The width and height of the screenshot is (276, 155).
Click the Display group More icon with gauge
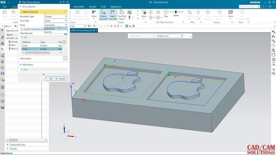click(144, 14)
